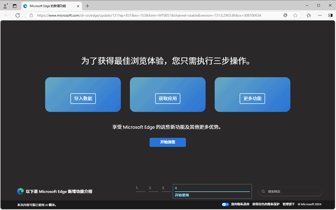Open the Copilot sidebar icon

[330, 15]
